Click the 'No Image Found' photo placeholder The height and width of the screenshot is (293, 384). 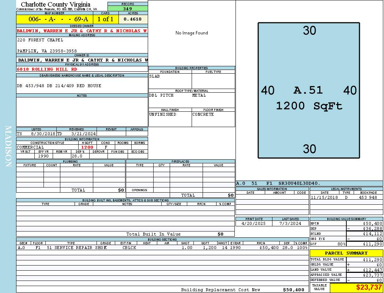[192, 33]
